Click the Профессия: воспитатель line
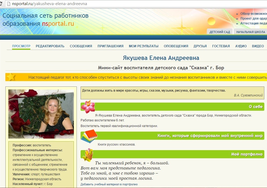 tap(32, 145)
